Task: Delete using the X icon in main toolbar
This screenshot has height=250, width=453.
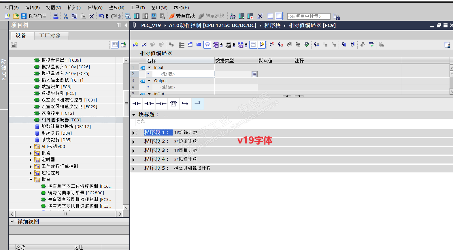Action: [92, 16]
